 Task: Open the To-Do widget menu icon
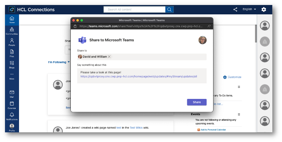coord(239,87)
